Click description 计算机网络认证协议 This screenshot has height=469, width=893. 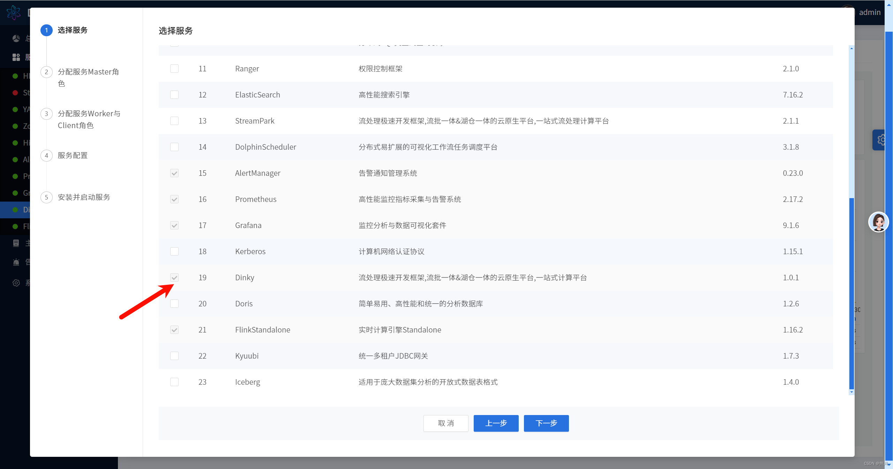[x=391, y=251]
